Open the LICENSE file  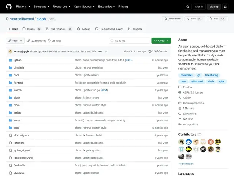tap(19, 173)
